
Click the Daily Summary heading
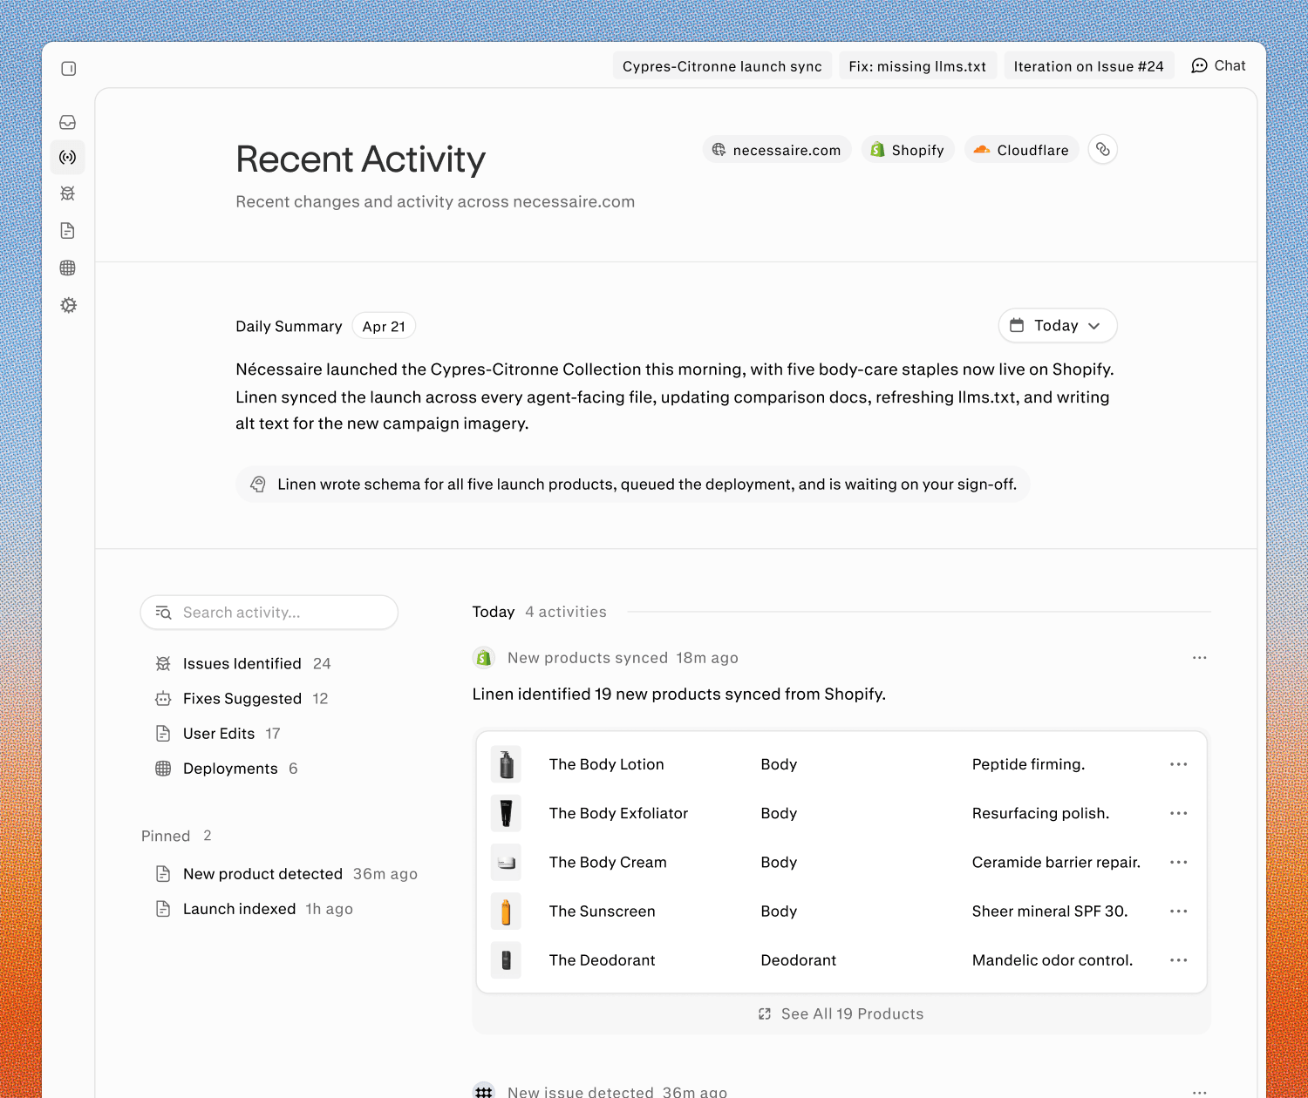pos(289,327)
